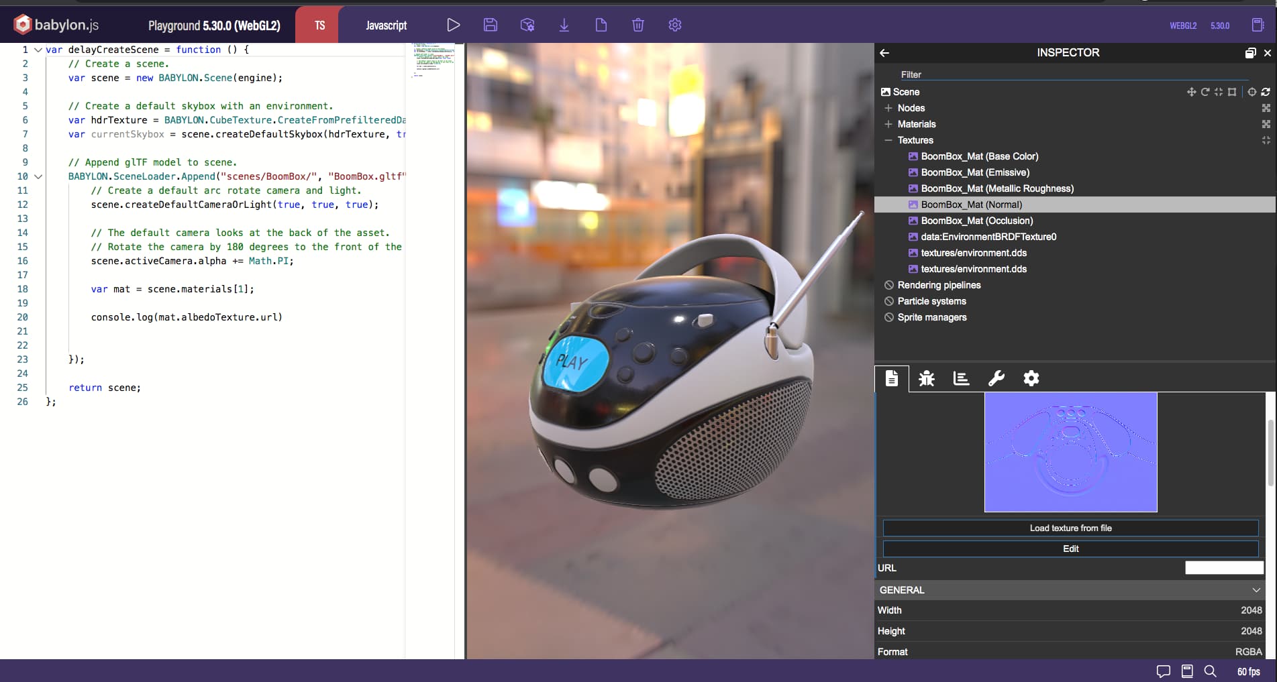Viewport: 1277px width, 682px height.
Task: Click the Rendering pipelines row
Action: [x=939, y=285]
